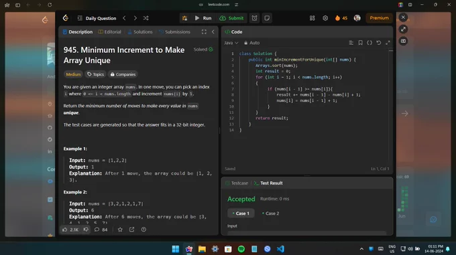Open settings gear in LeetCode header
This screenshot has width=456, height=255.
point(325,18)
